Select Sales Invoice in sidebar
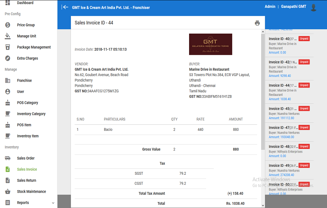The height and width of the screenshot is (208, 327). tap(27, 169)
